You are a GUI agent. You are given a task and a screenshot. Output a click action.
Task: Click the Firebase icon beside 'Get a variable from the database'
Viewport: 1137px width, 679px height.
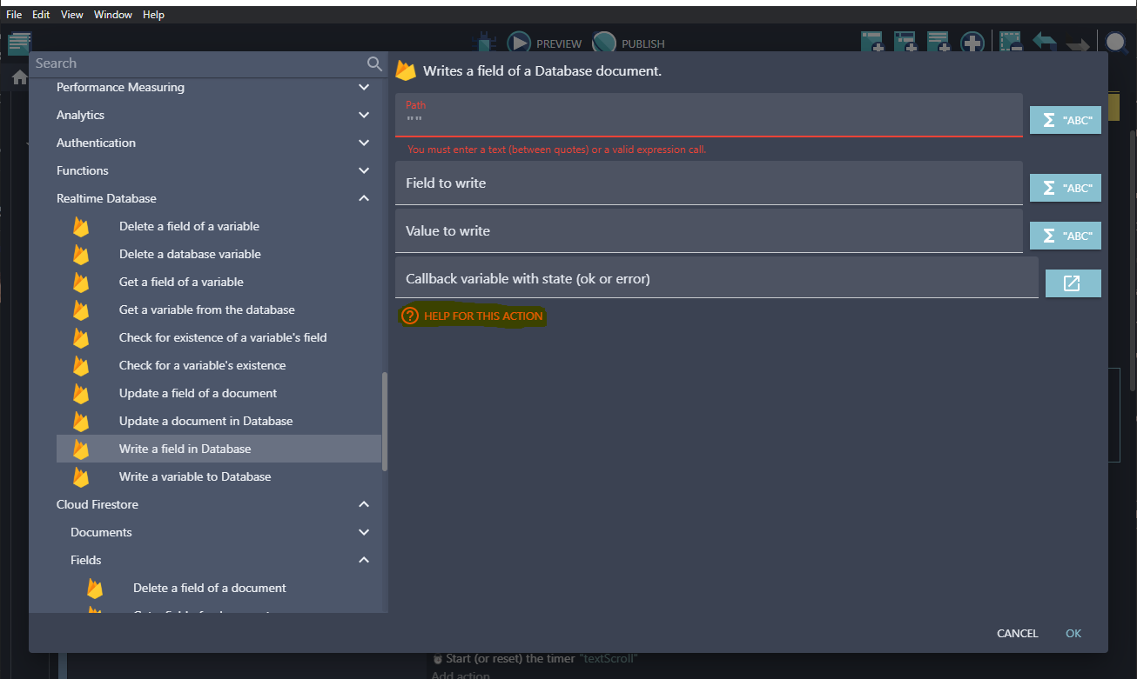81,310
